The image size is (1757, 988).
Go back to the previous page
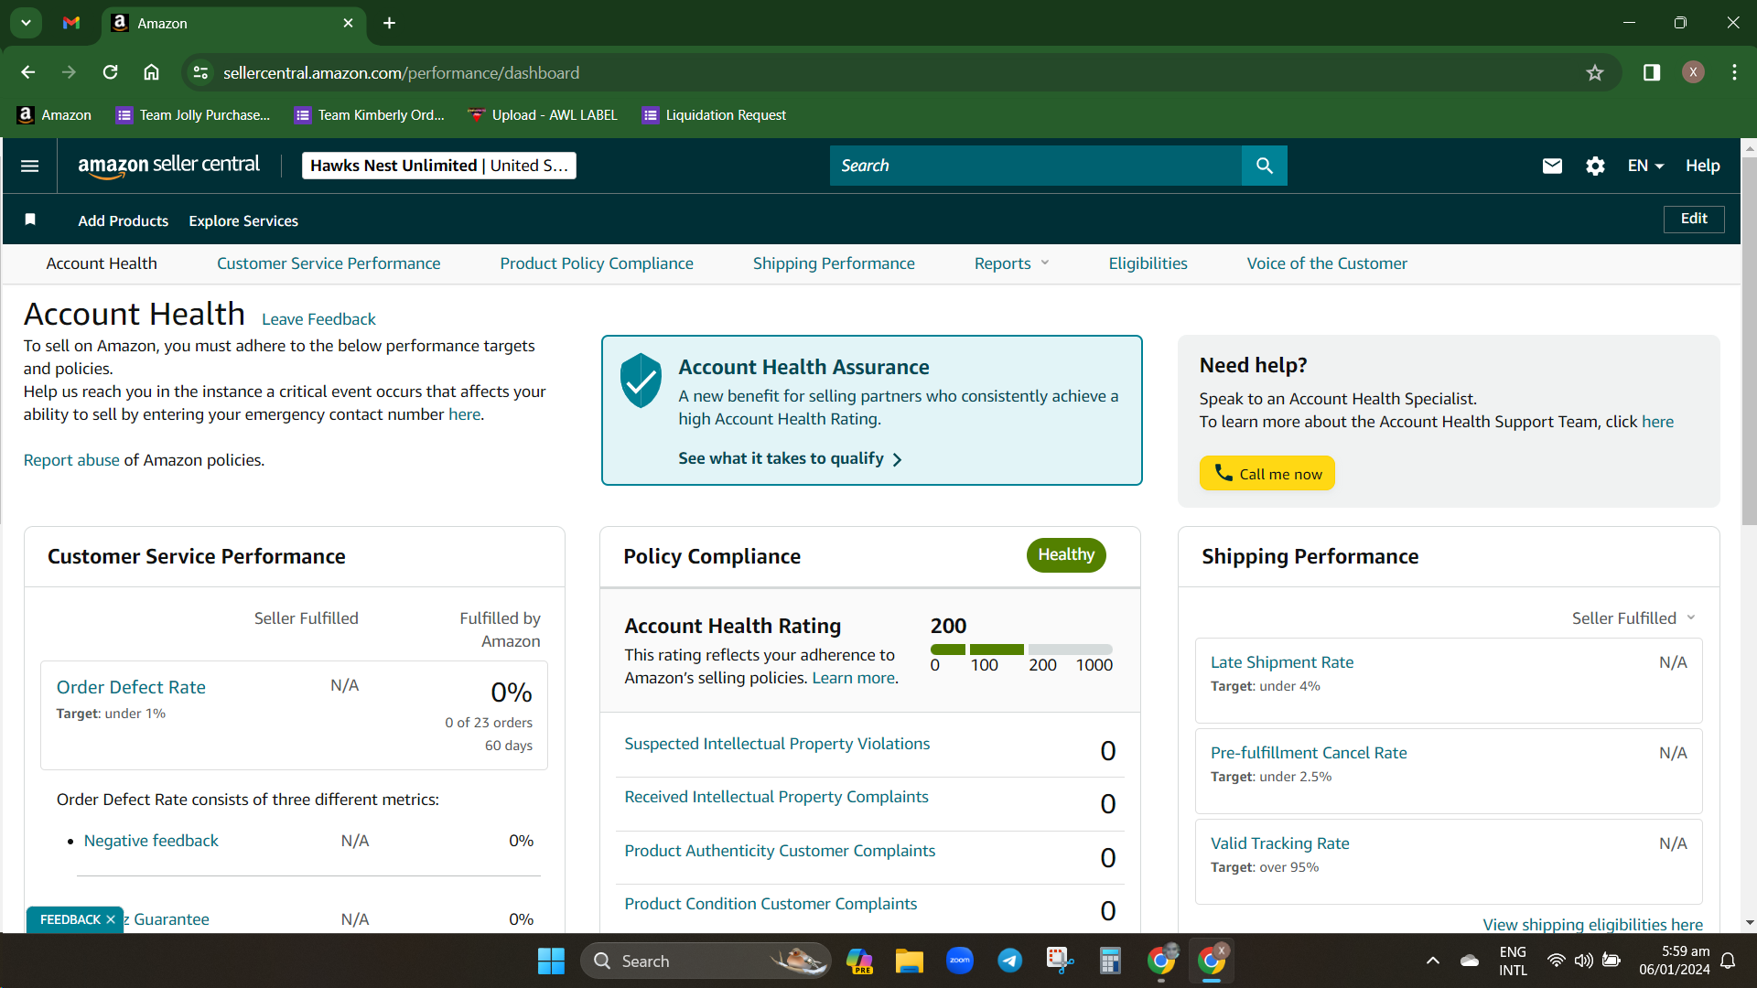click(27, 72)
